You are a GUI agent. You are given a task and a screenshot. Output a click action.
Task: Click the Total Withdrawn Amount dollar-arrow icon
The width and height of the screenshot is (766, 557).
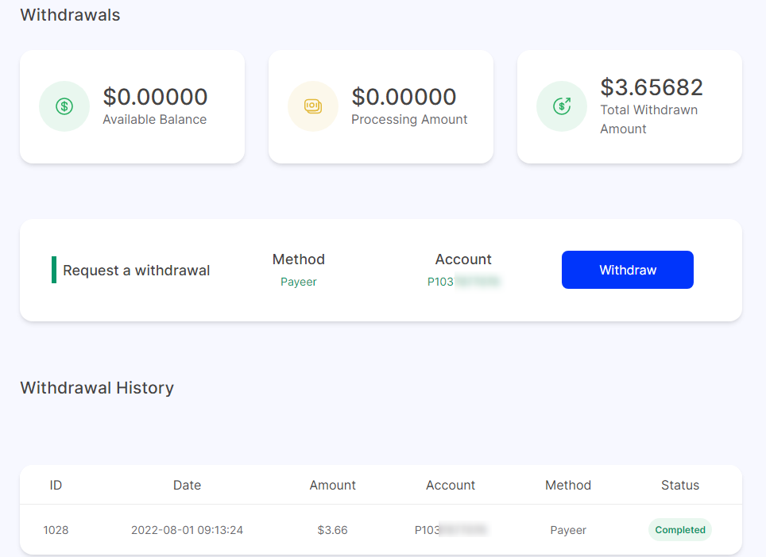point(562,106)
